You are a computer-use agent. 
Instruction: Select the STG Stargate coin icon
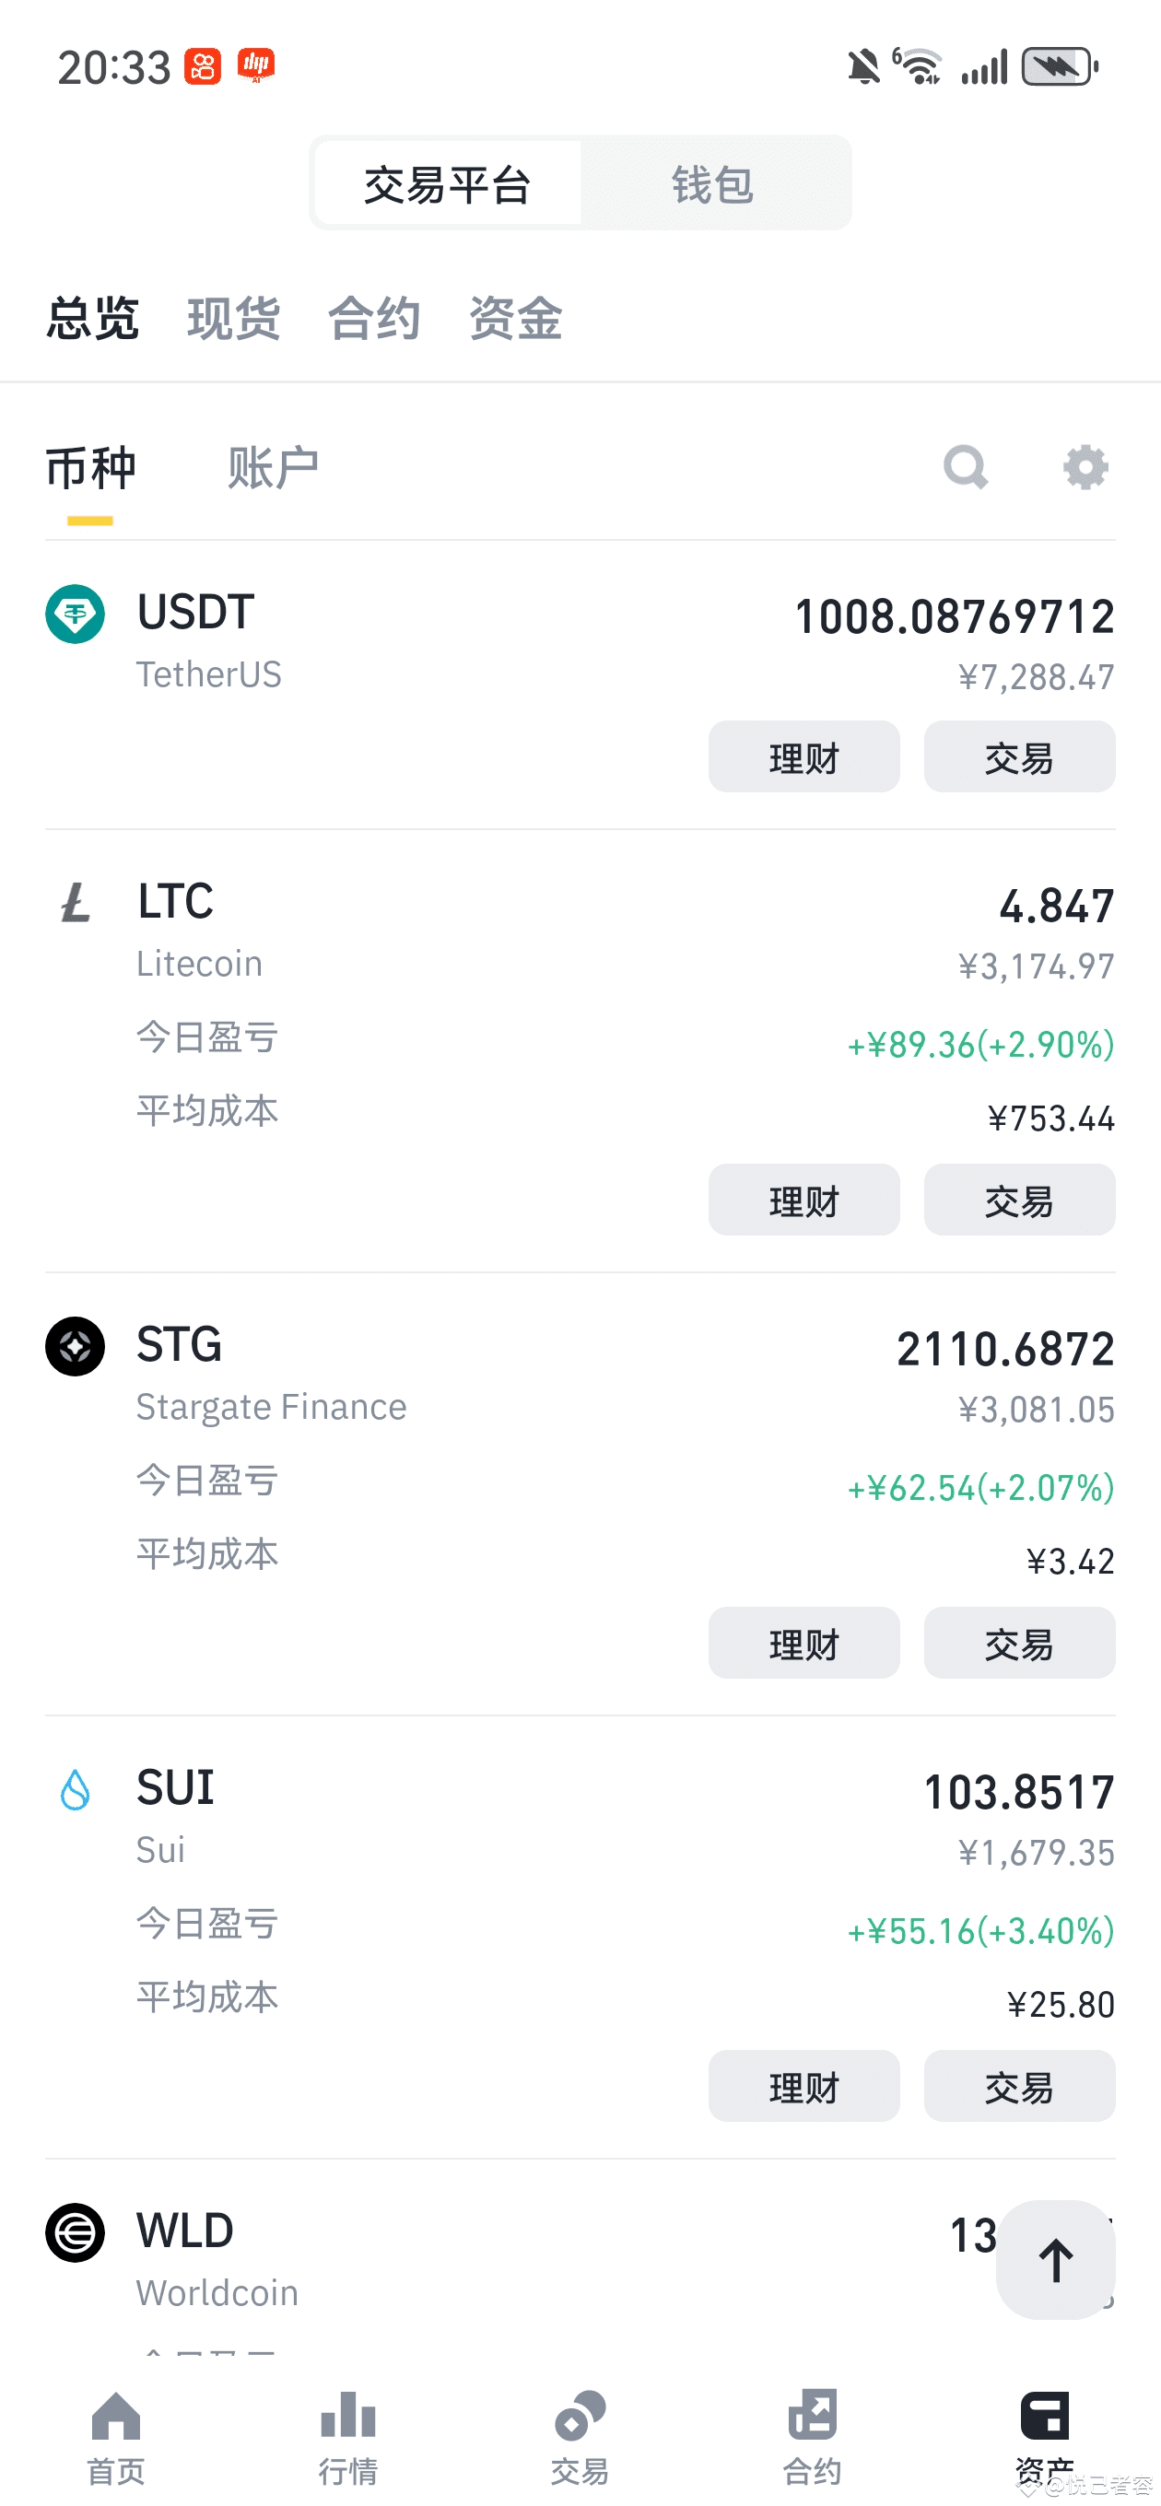pyautogui.click(x=75, y=1346)
